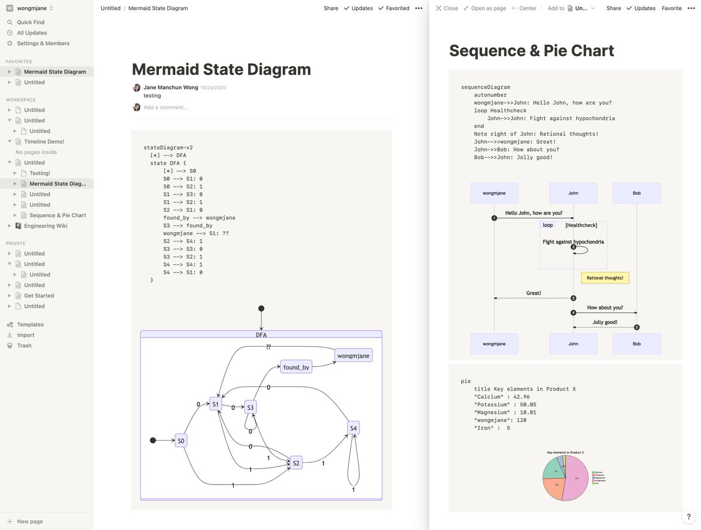Click the avatar beside Add a comment
This screenshot has width=701, height=530.
137,107
